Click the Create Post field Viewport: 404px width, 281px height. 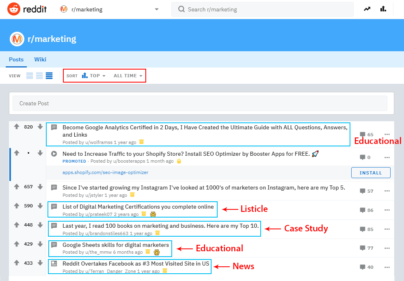coord(200,103)
